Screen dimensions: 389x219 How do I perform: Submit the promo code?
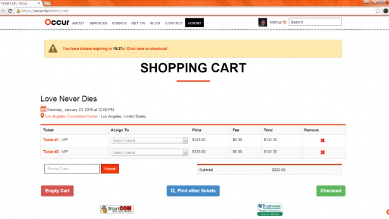click(x=110, y=169)
